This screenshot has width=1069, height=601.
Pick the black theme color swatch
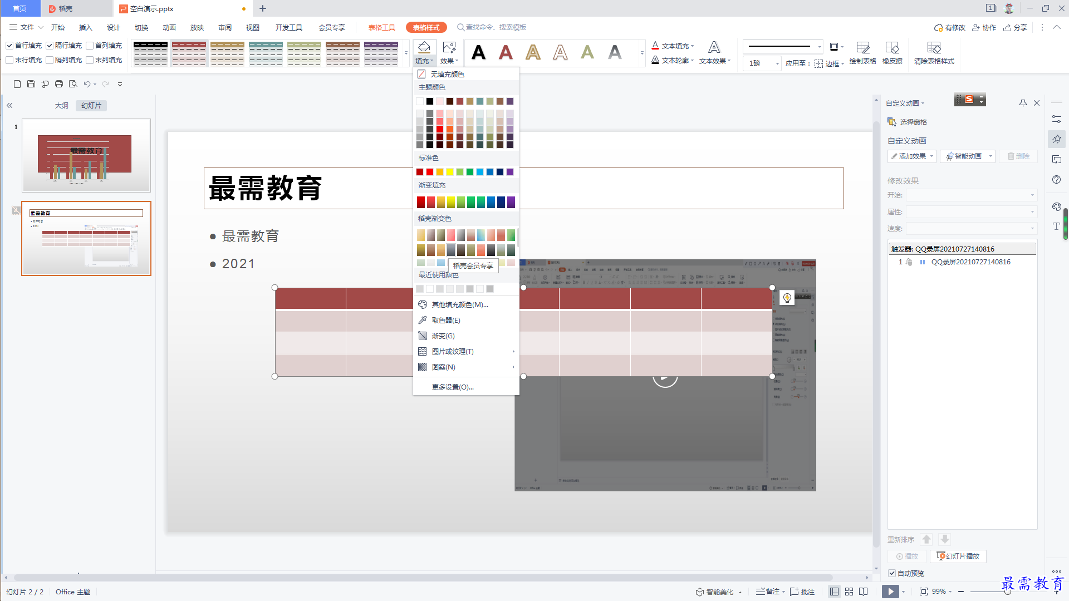tap(430, 101)
